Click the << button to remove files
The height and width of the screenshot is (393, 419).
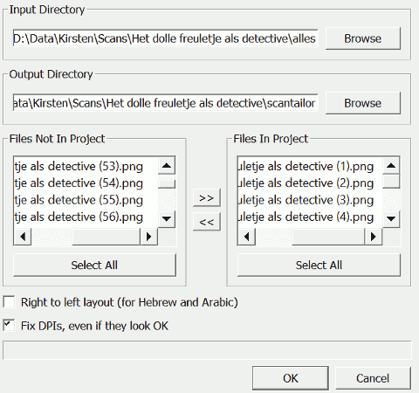(x=207, y=222)
